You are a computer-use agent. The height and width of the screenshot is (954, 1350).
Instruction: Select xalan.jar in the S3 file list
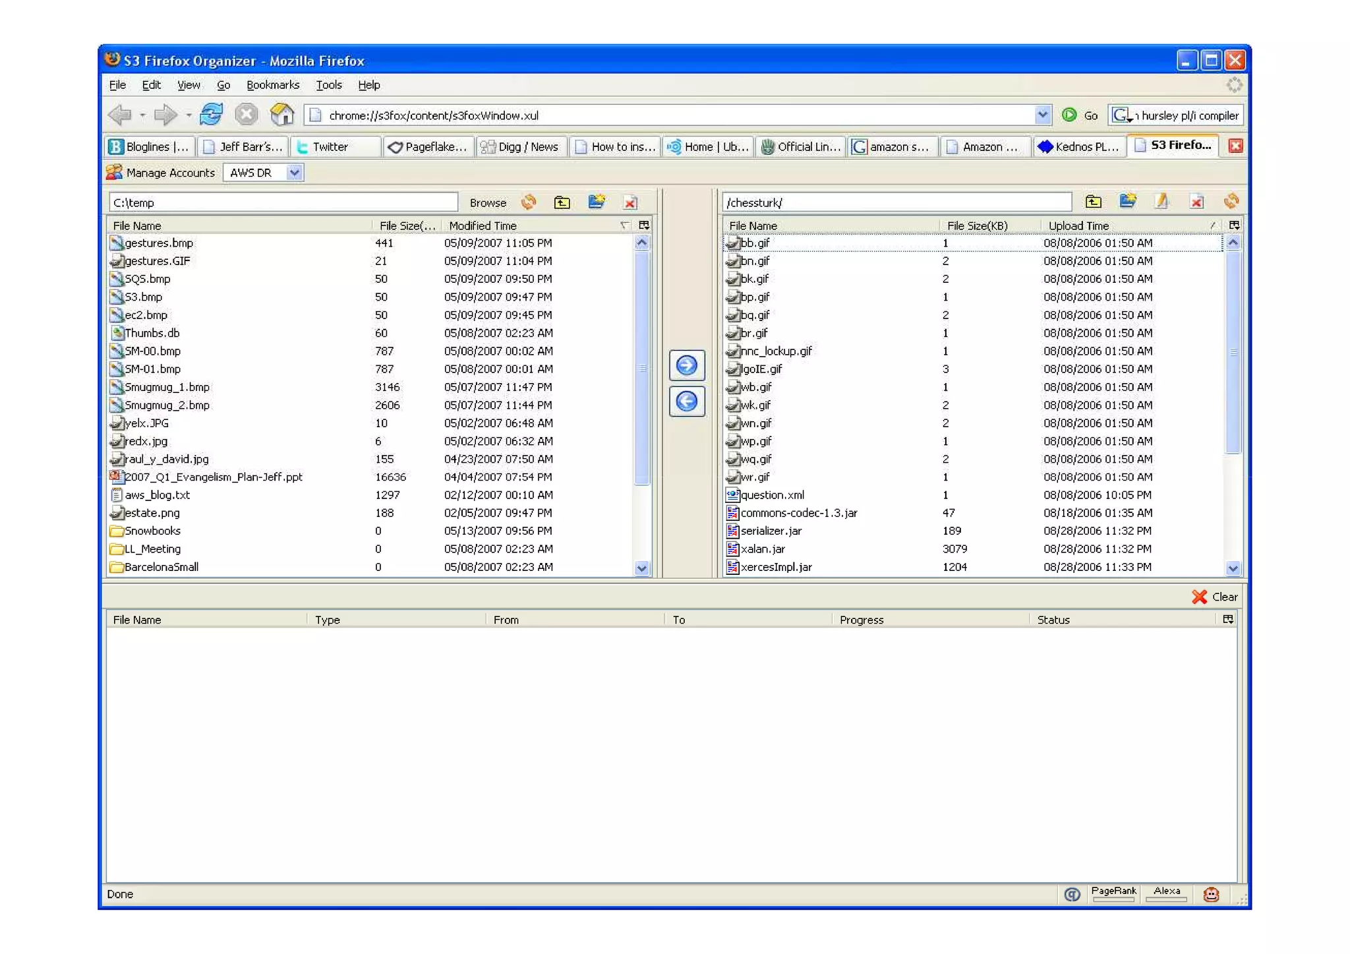(763, 549)
